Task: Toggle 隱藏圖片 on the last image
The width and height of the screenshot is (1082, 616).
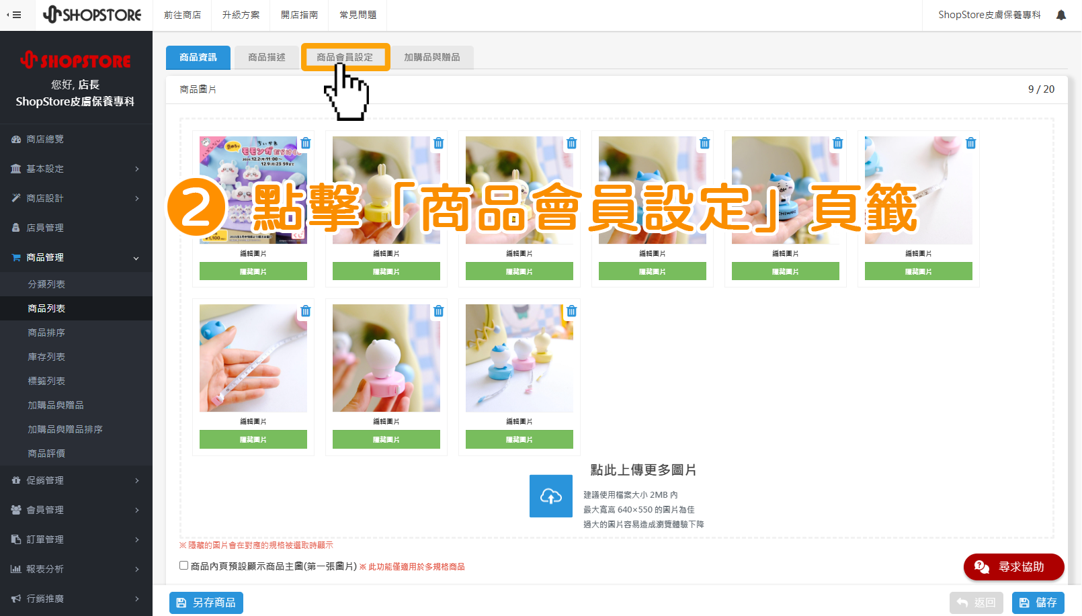Action: [x=519, y=439]
